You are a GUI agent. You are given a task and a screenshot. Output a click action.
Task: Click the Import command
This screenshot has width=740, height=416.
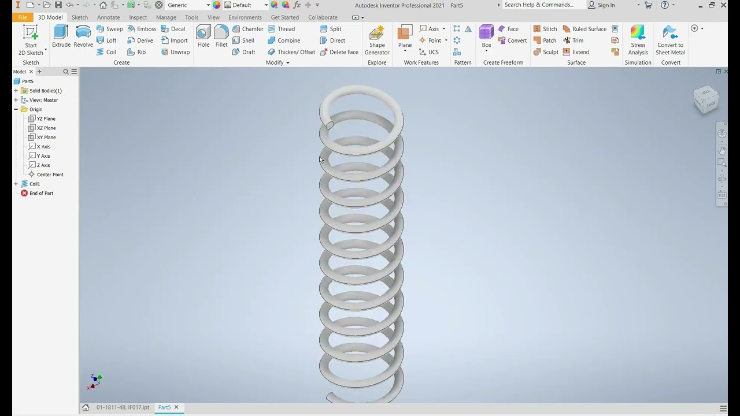tap(175, 40)
